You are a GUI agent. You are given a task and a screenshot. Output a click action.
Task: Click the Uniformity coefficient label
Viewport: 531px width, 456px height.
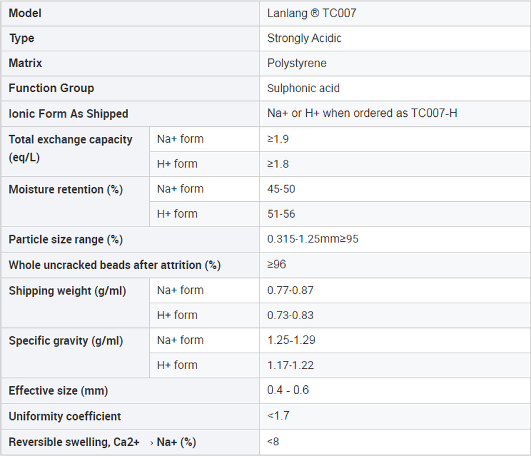[65, 416]
